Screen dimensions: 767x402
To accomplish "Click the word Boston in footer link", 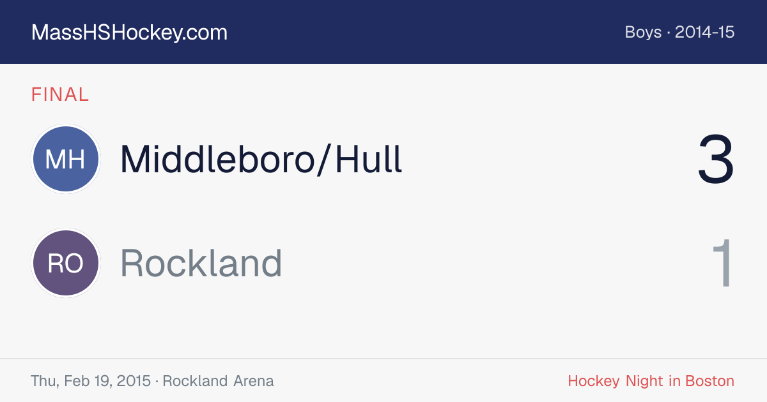I will coord(709,381).
